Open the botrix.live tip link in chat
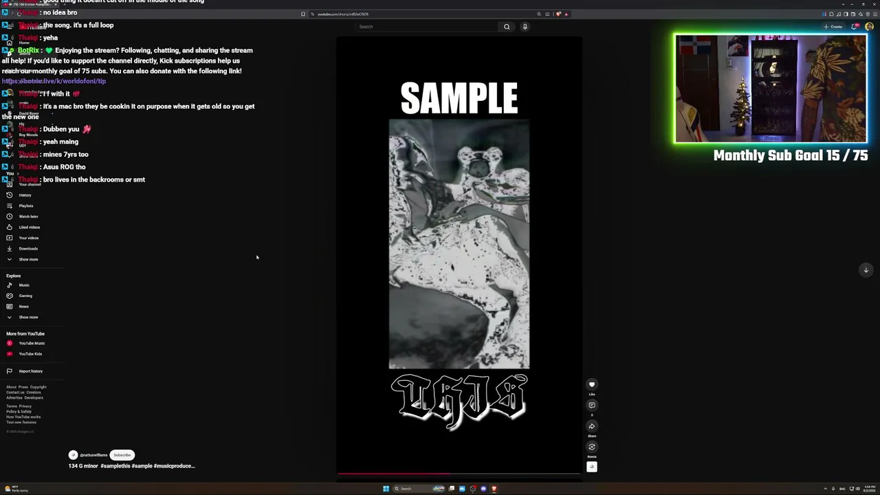Screen dimensions: 880x495 pyautogui.click(x=54, y=81)
